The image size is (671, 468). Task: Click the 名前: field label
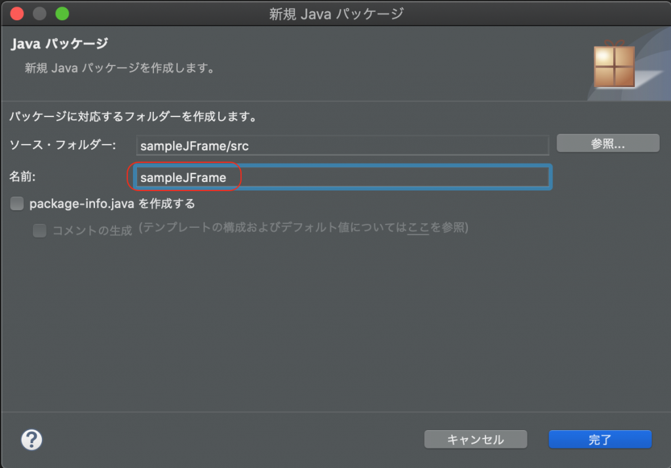tap(23, 177)
